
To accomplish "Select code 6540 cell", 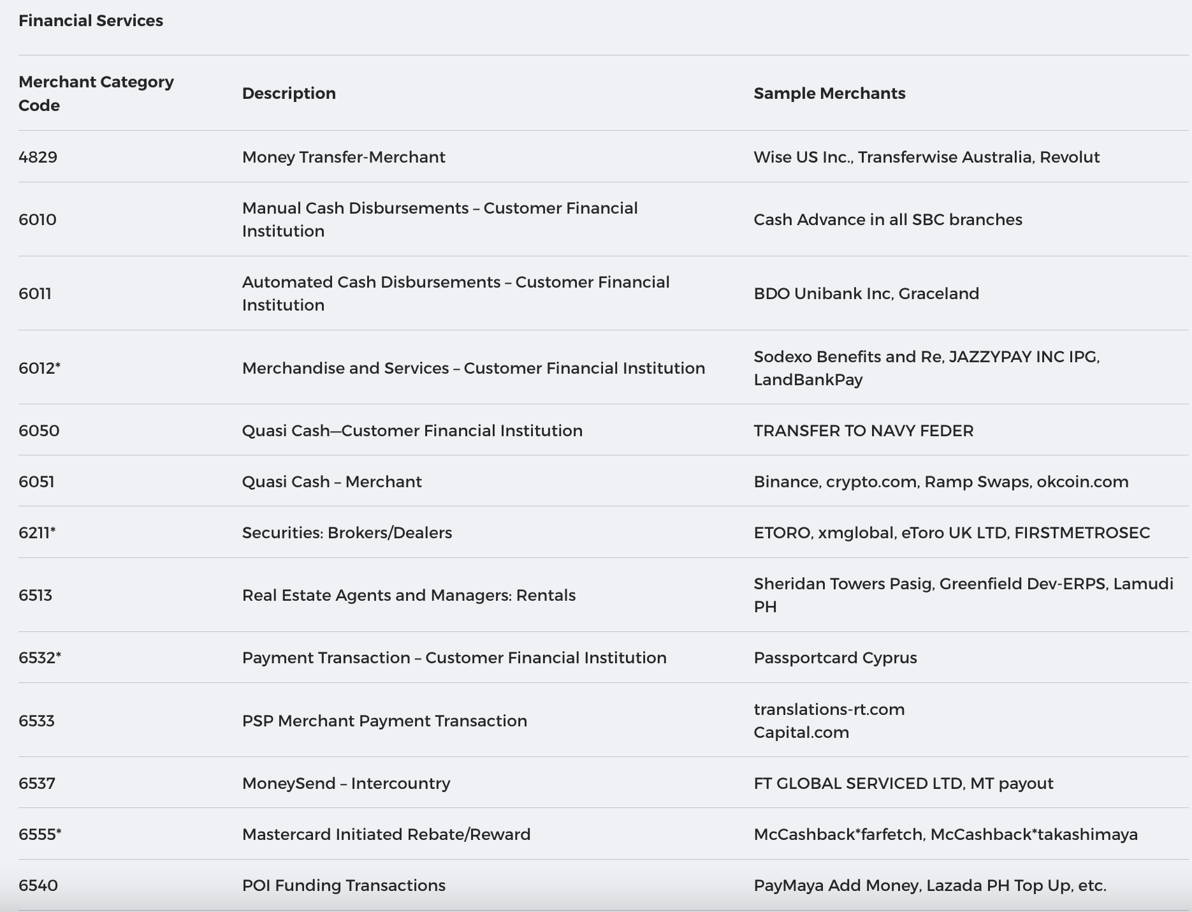I will (38, 885).
